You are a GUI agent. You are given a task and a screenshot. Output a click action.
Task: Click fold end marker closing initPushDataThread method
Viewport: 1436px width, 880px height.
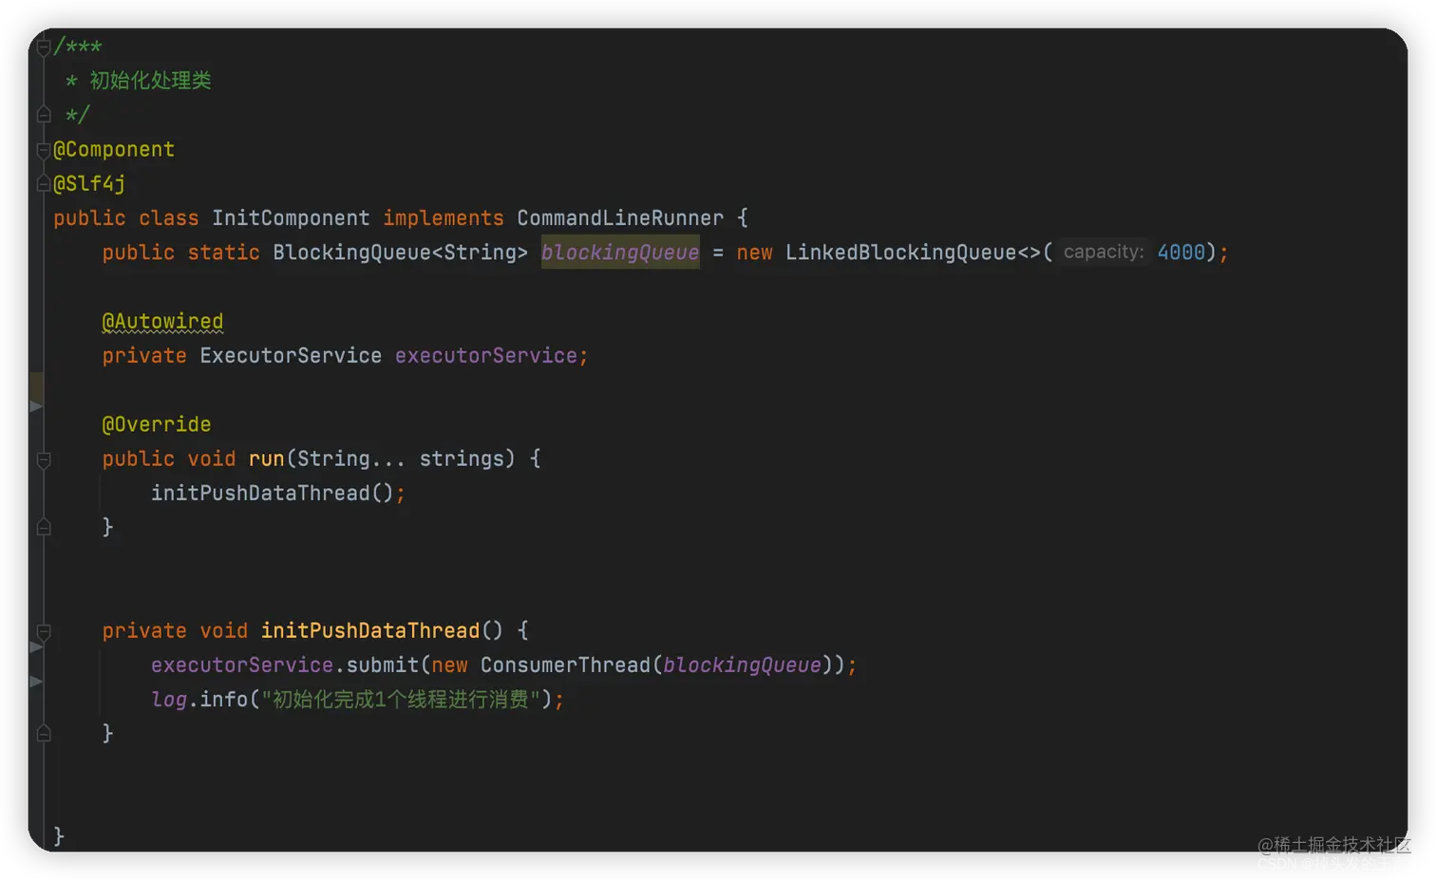(44, 733)
